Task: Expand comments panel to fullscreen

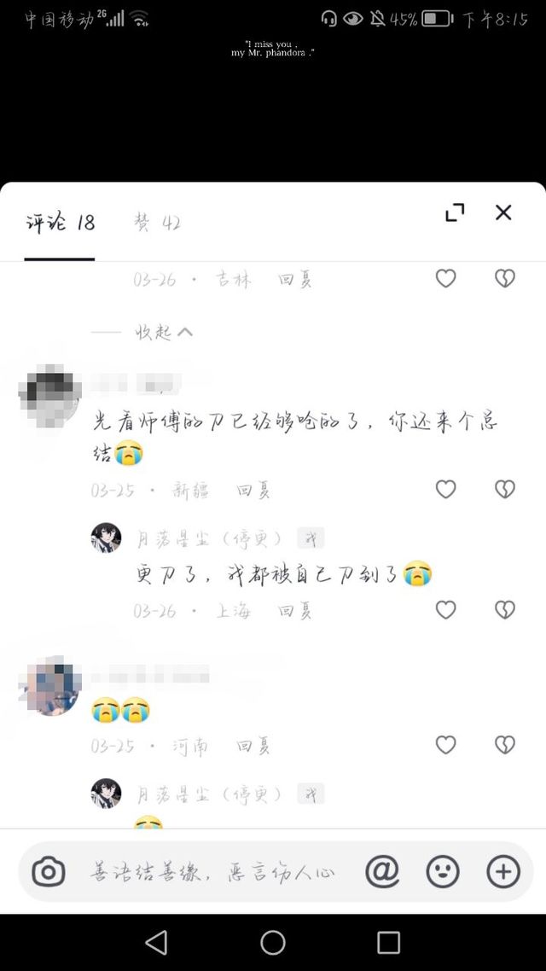Action: (x=455, y=212)
